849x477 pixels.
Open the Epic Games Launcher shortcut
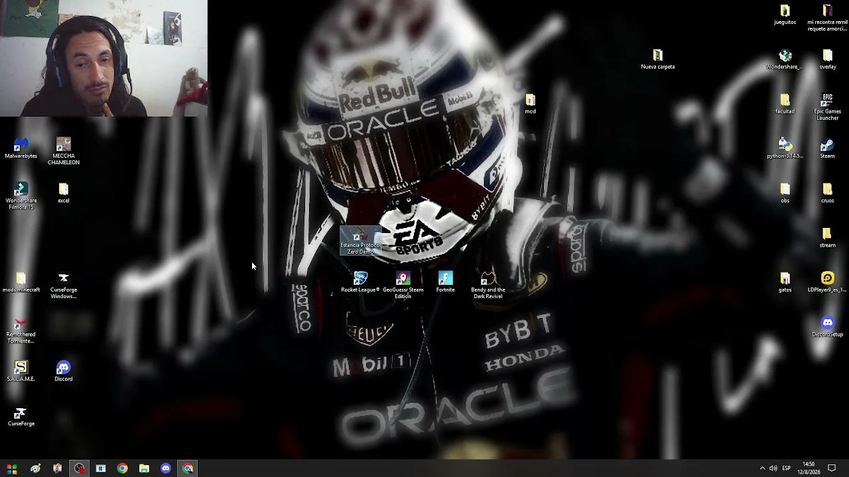click(x=828, y=107)
